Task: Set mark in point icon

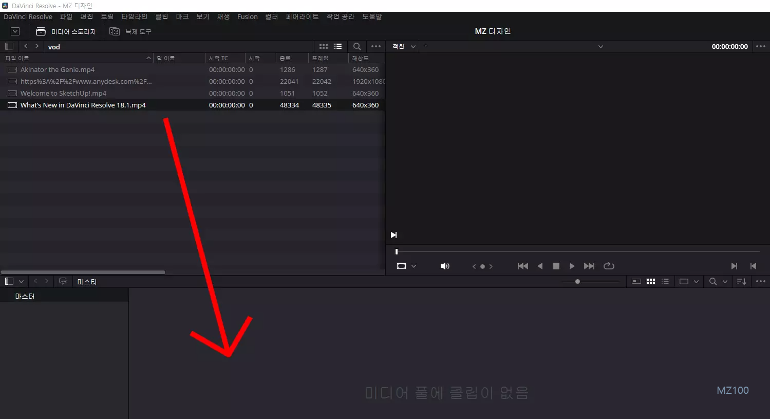Action: click(735, 266)
